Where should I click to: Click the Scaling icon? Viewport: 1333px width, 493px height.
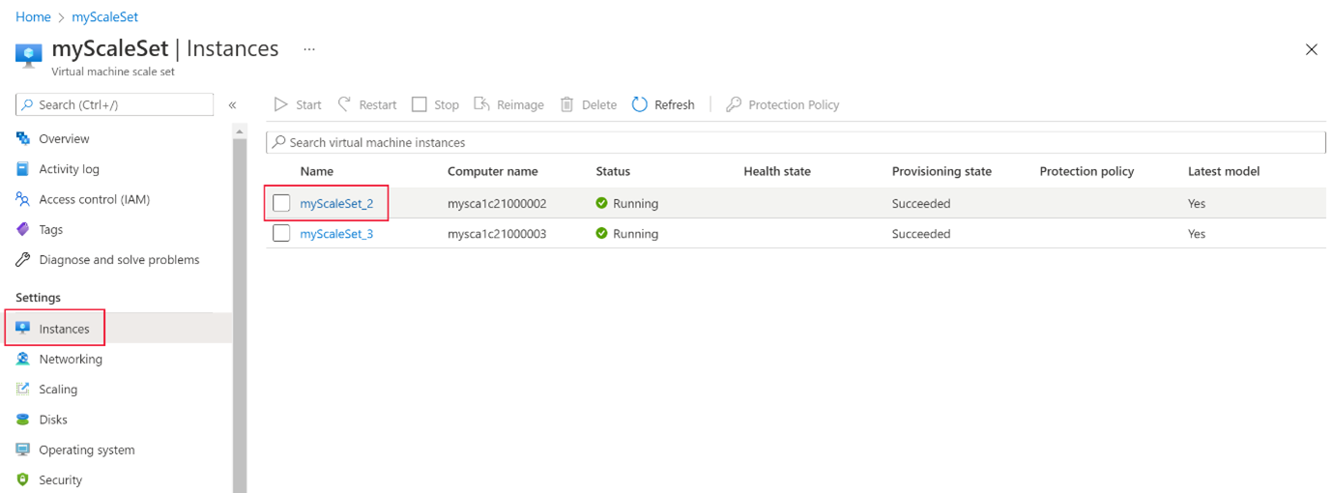point(23,390)
